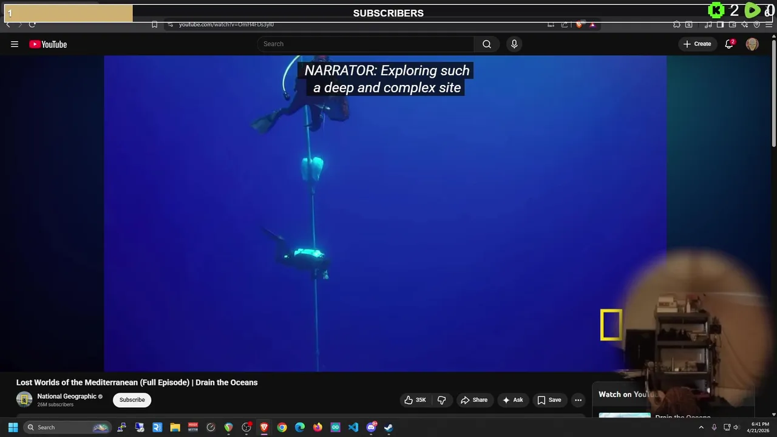Click the Ask button

(x=512, y=400)
